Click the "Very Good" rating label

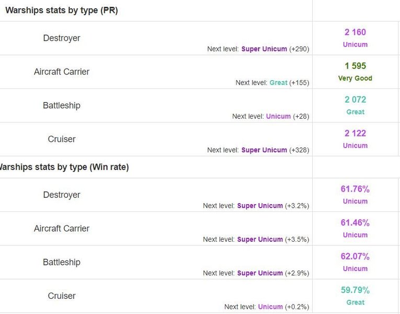(x=355, y=78)
